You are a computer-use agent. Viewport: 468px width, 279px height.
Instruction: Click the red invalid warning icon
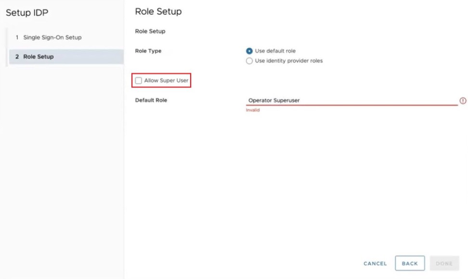click(x=463, y=101)
